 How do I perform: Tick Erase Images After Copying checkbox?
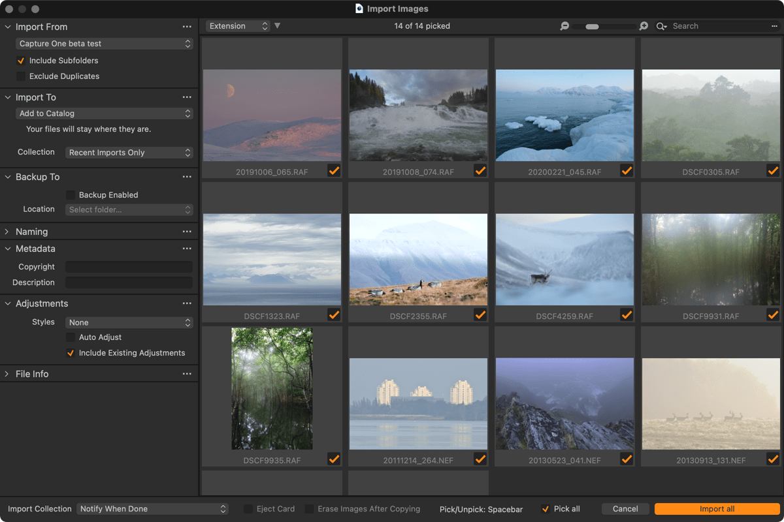pyautogui.click(x=310, y=509)
